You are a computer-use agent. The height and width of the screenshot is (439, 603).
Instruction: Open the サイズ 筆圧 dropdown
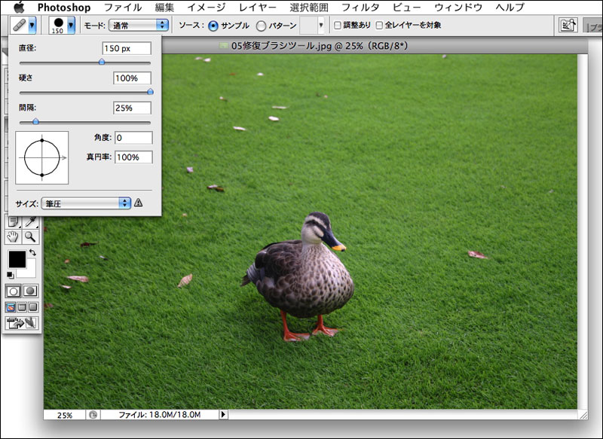pyautogui.click(x=87, y=203)
